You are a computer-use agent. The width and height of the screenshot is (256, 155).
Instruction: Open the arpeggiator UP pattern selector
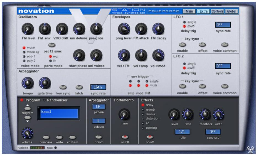98,106
